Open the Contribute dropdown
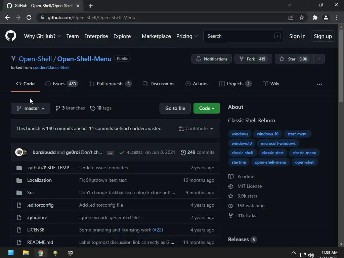 (x=196, y=129)
